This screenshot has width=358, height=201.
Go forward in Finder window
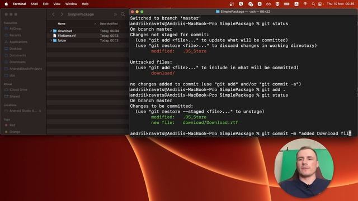tap(62, 14)
